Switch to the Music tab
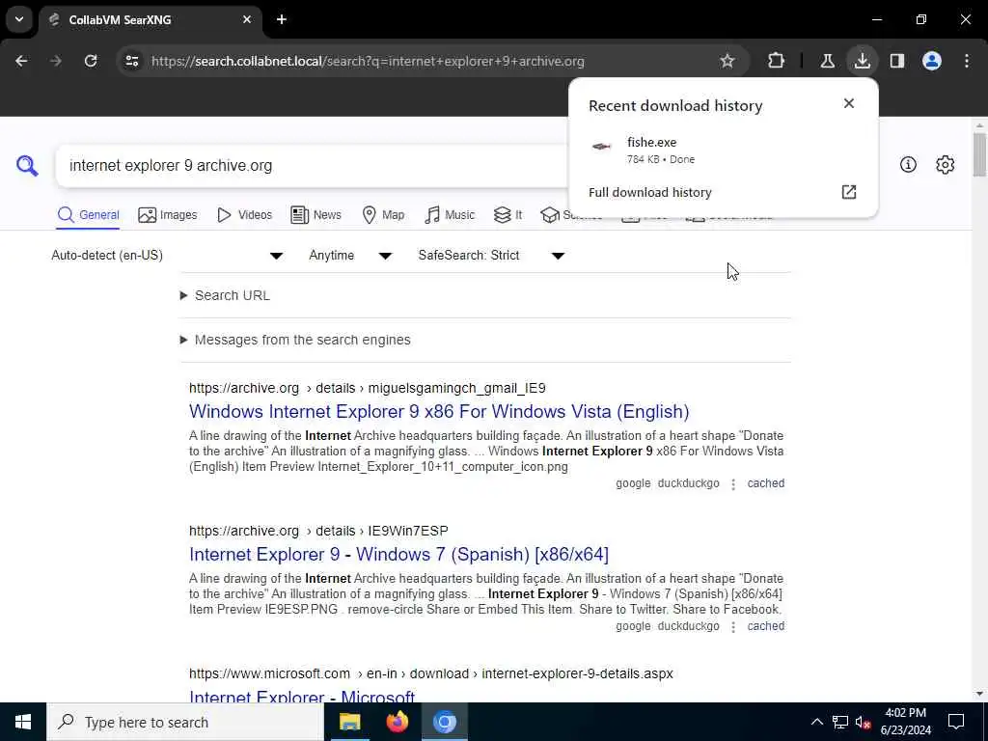Screen dimensions: 988x741 point(450,215)
